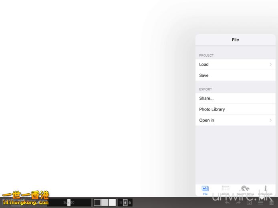Pick the dark gray color swatch
The image size is (278, 208).
point(97,202)
